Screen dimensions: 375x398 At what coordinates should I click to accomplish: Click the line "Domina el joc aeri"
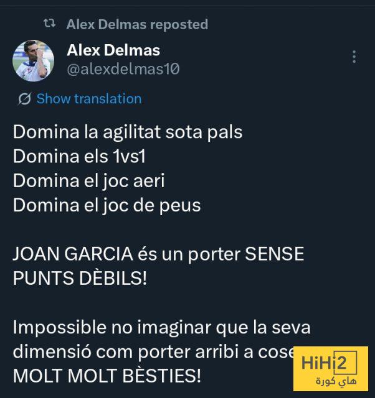point(88,180)
